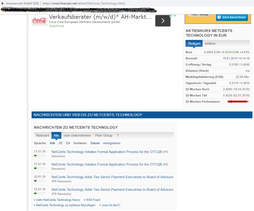Filter news language to DE
Image resolution: width=254 pixels, height=211 pixels.
pos(61,143)
